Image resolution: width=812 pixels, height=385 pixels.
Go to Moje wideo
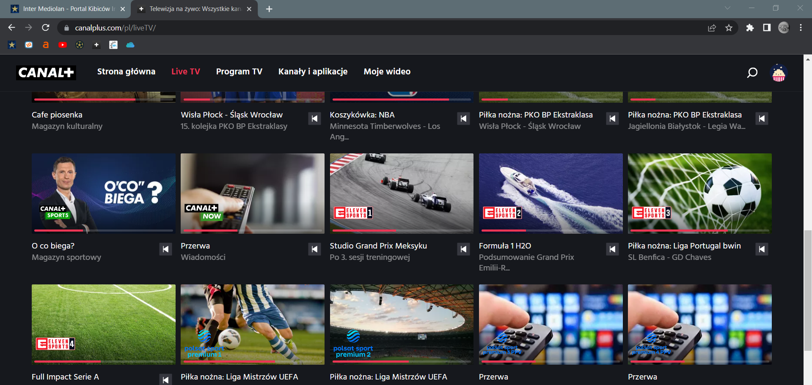coord(387,71)
